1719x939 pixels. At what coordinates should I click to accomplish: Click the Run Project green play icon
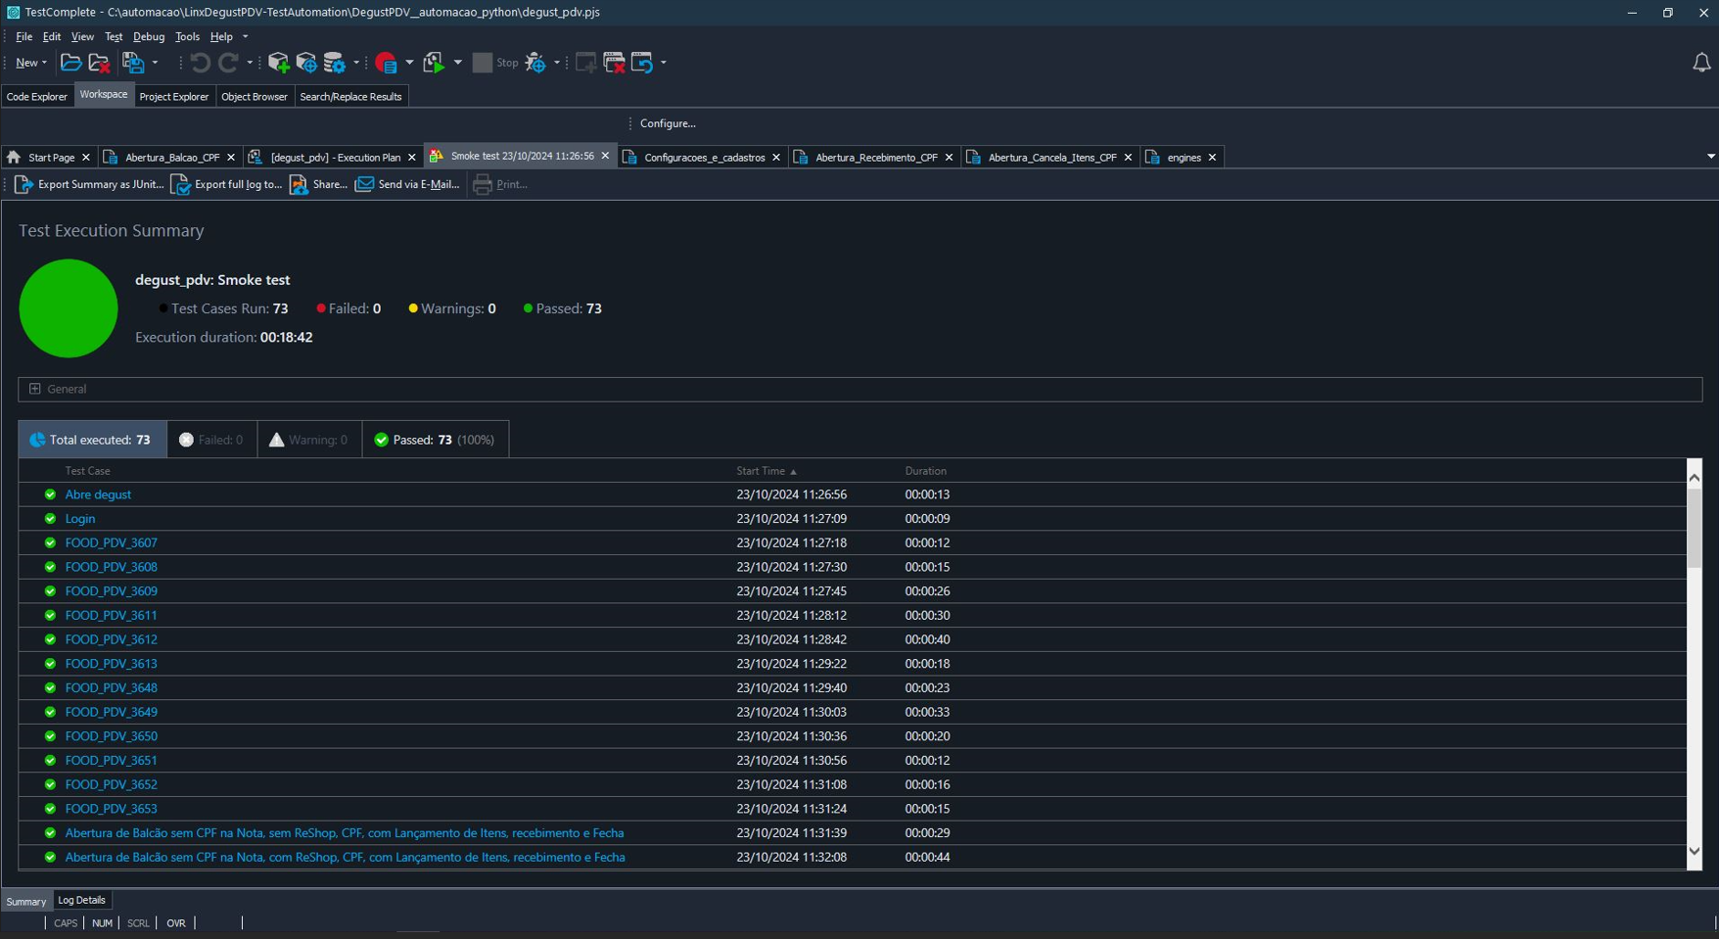[x=434, y=63]
